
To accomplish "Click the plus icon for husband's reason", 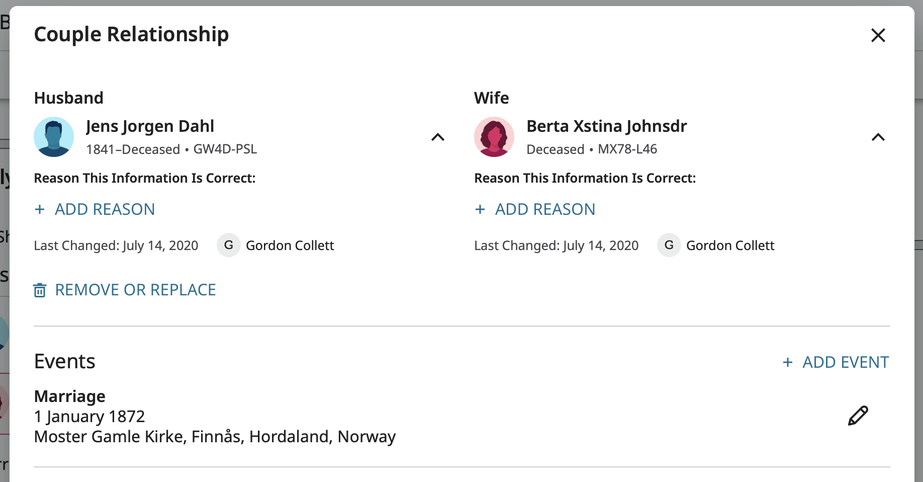I will [40, 209].
